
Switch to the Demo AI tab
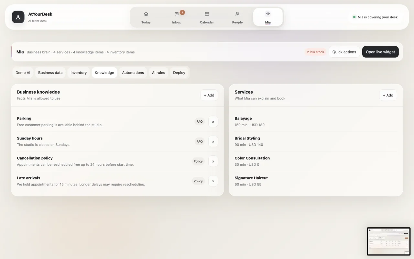(23, 73)
